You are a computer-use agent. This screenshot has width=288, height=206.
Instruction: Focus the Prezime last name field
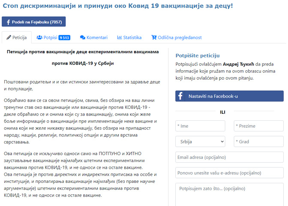click(x=258, y=126)
